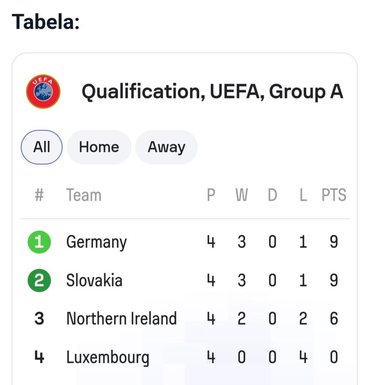Open the Luxembourg team row
369x385 pixels.
tap(108, 357)
